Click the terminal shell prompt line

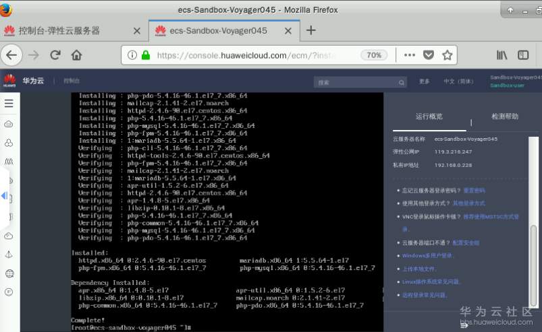click(x=131, y=327)
